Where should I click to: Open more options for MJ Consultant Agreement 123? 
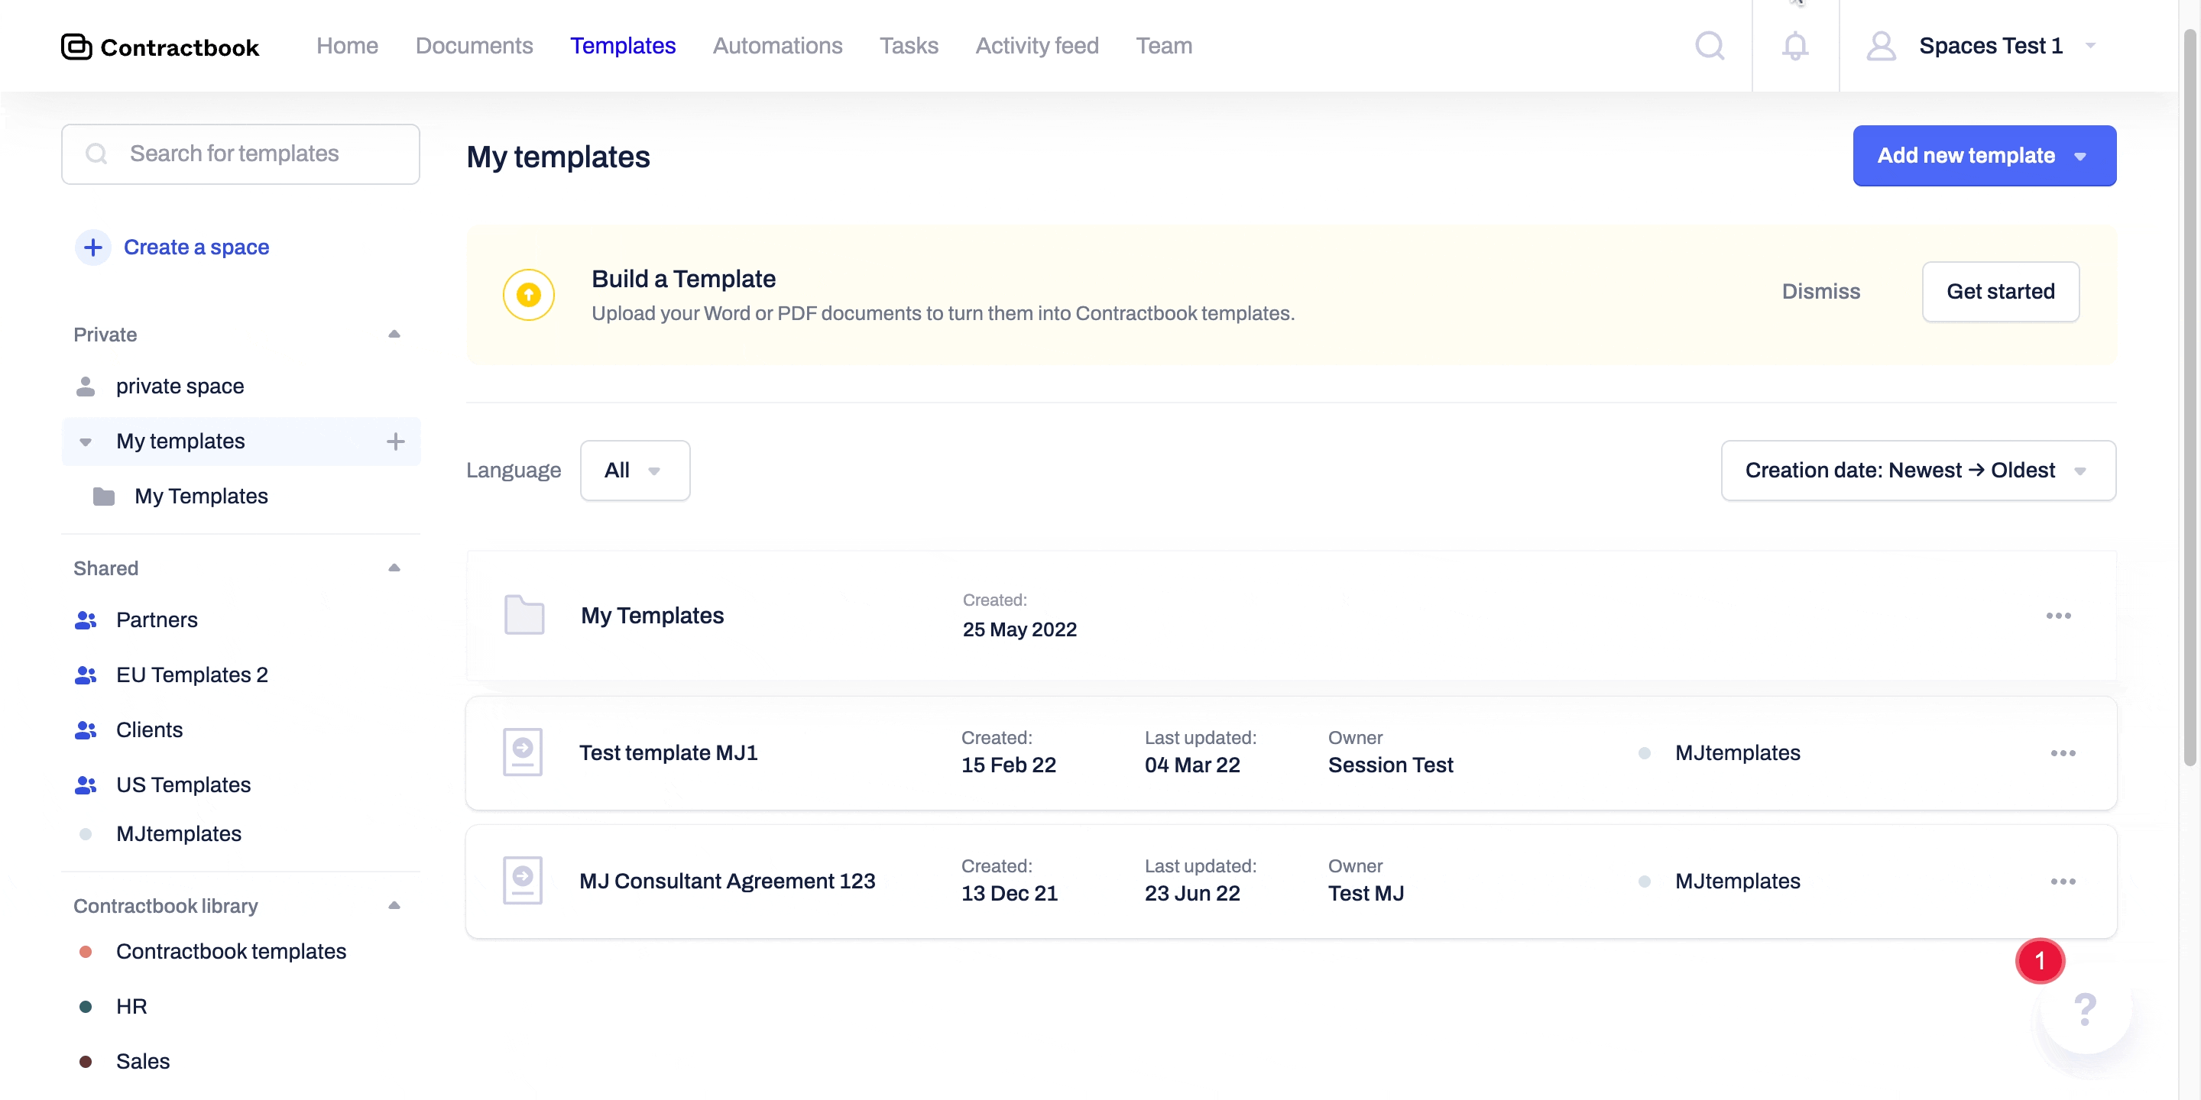pos(2063,882)
